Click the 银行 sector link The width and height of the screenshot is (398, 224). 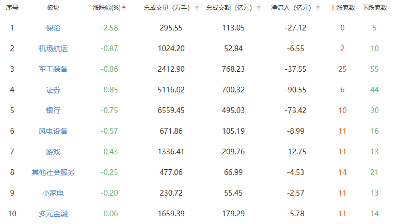tap(53, 110)
